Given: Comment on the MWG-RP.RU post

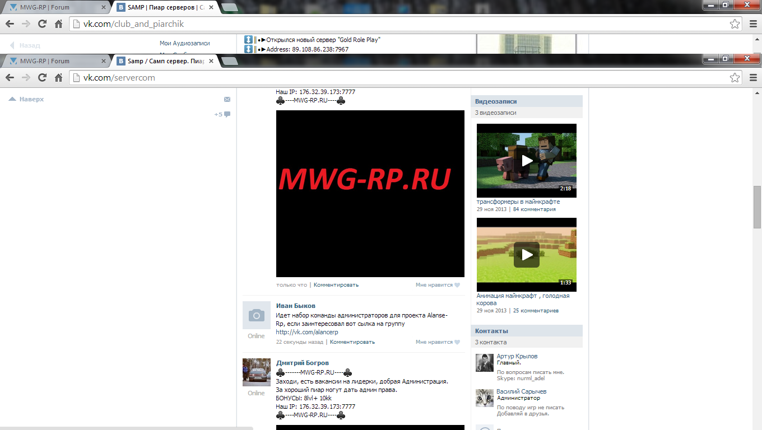Looking at the screenshot, I should pos(336,285).
